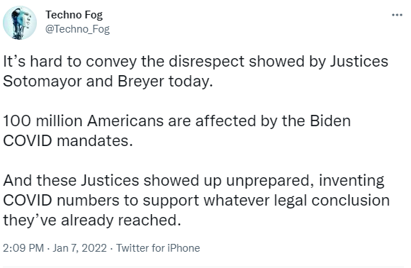411x268 pixels.
Task: Click the tweet's first paragraph about disrespect
Action: pyautogui.click(x=196, y=71)
